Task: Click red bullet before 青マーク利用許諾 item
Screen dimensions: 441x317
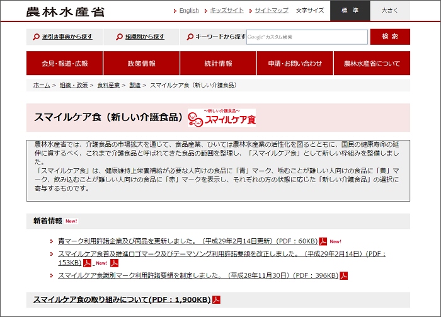Action: point(52,241)
